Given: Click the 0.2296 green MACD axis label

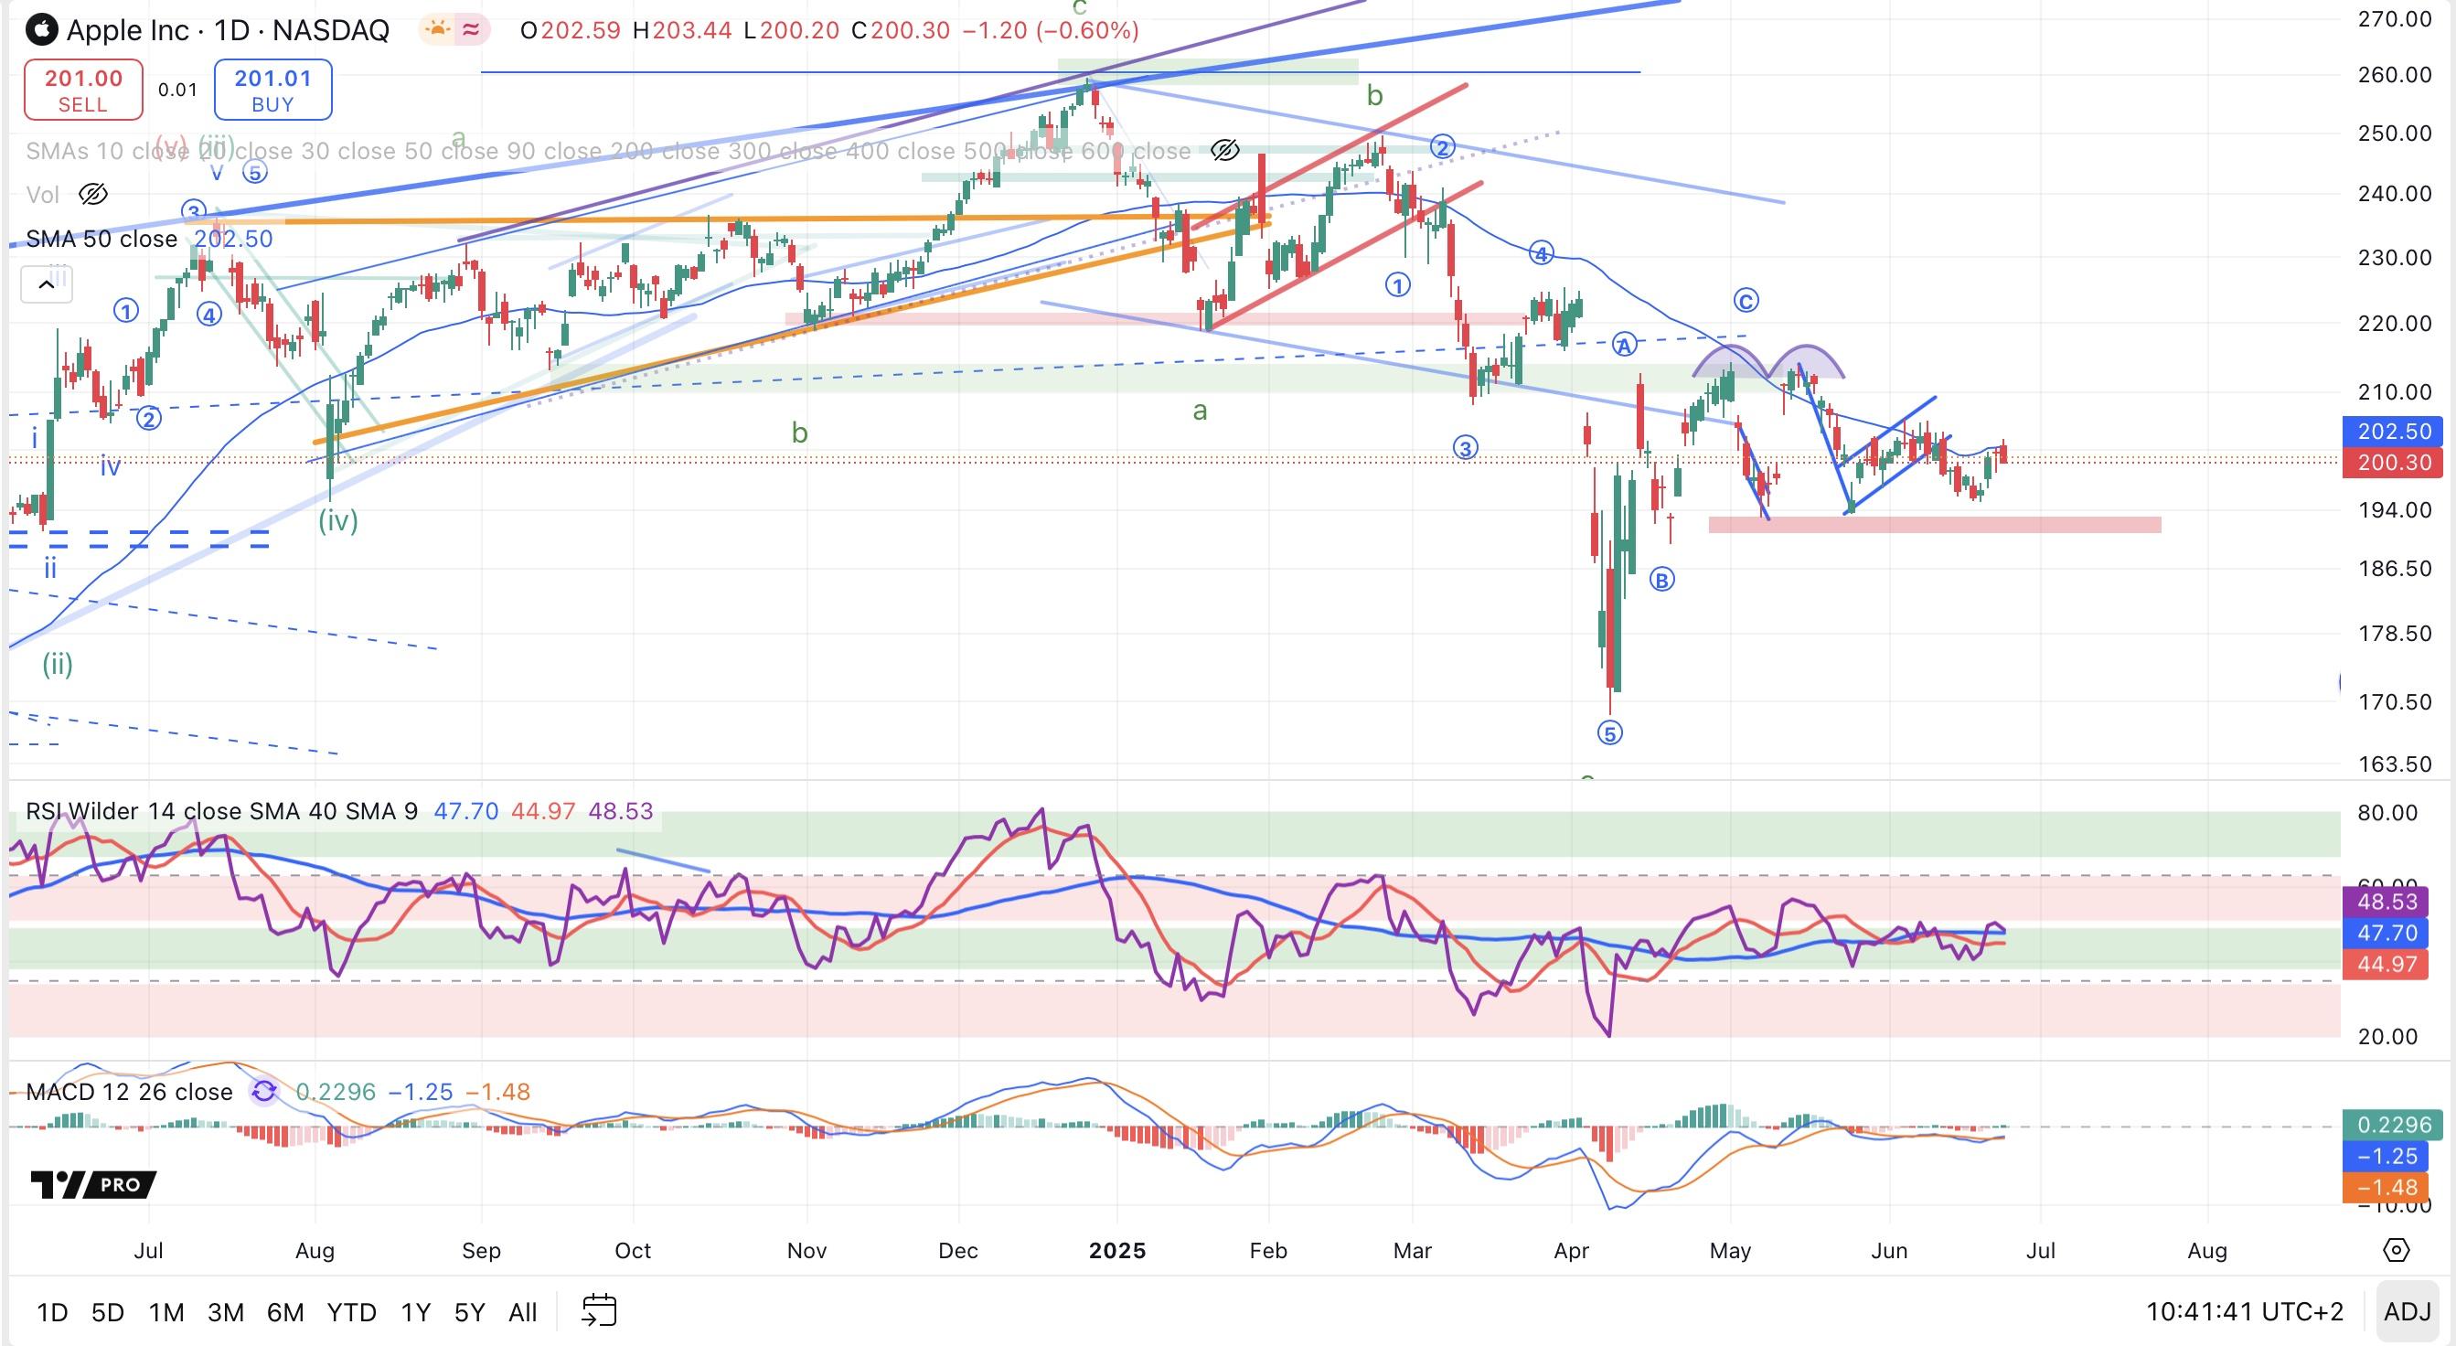Looking at the screenshot, I should point(2394,1125).
